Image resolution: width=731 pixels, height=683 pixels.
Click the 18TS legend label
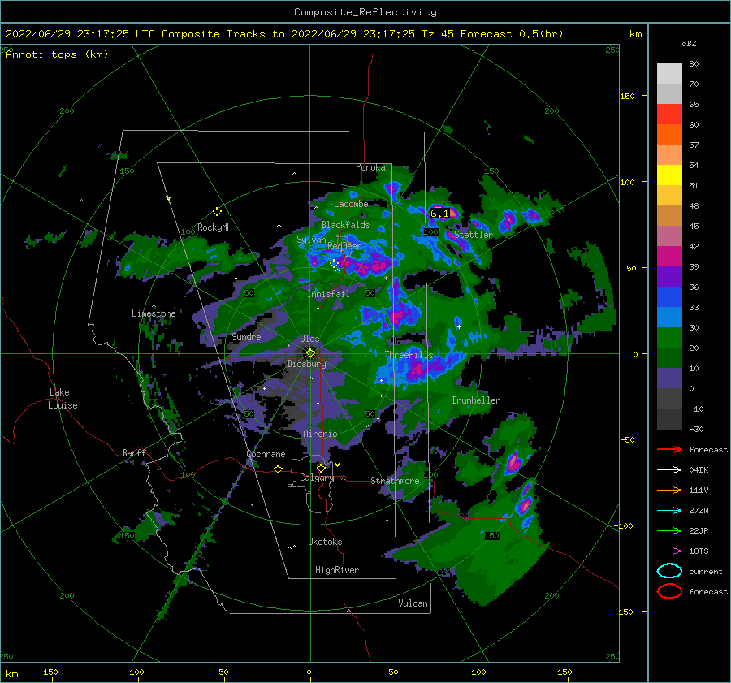[x=699, y=551]
